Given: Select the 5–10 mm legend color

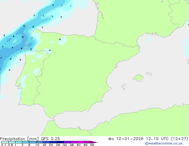Looking at the screenshot, I should [x=32, y=142].
